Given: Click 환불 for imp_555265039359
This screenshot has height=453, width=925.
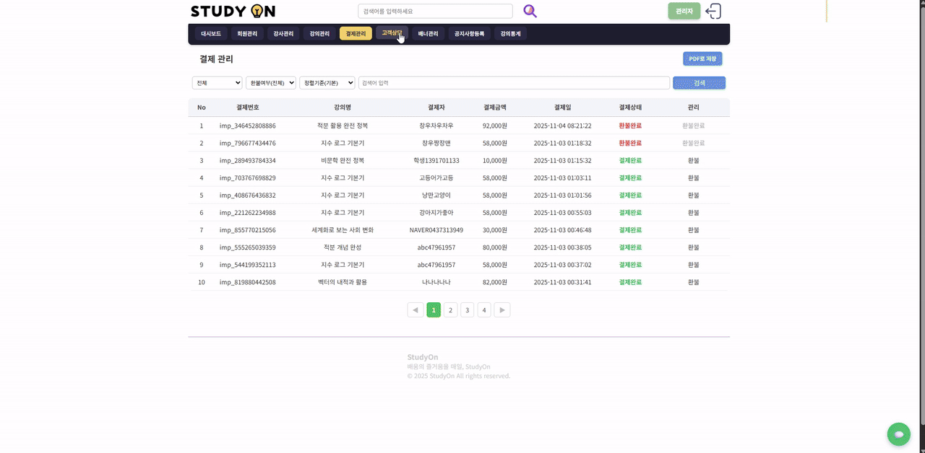Looking at the screenshot, I should click(x=694, y=247).
